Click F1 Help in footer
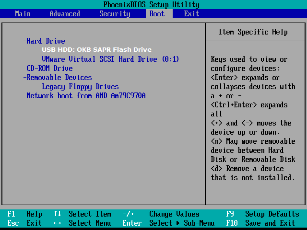307x230 pixels. pyautogui.click(x=24, y=214)
